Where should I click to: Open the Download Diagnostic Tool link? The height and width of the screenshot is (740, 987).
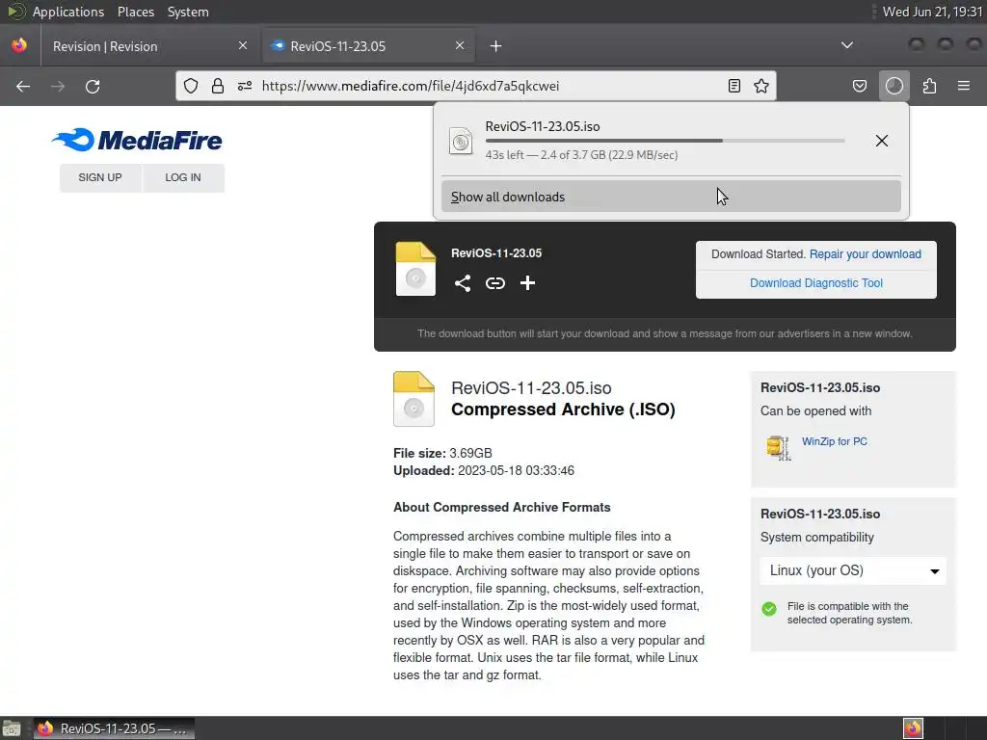(x=816, y=283)
